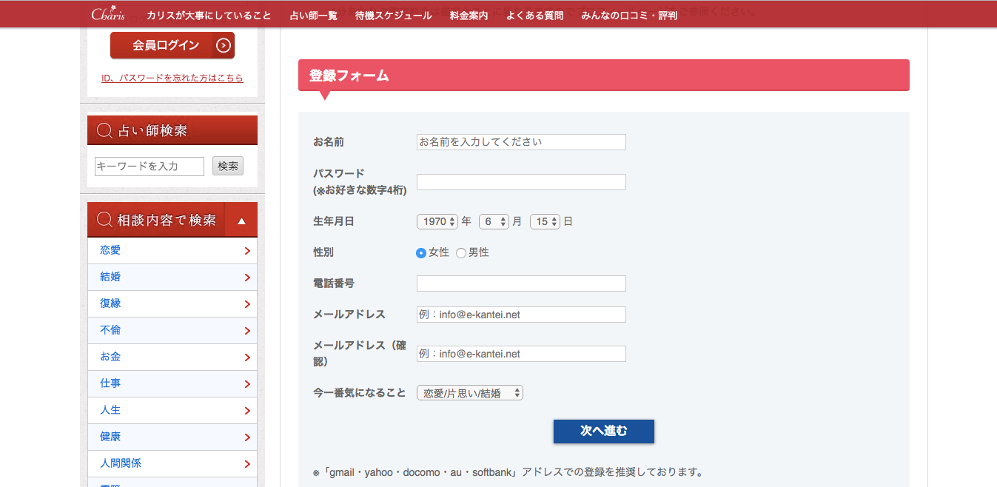
Task: Click magnifier icon beside 相談内容で検索
Action: pyautogui.click(x=105, y=221)
